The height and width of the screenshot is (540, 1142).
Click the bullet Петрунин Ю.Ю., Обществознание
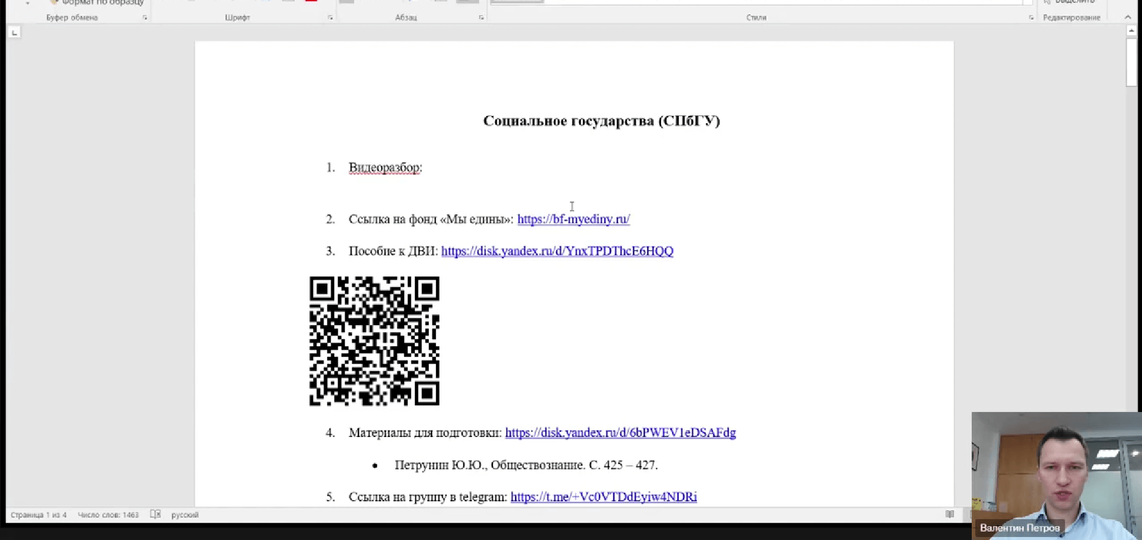526,465
